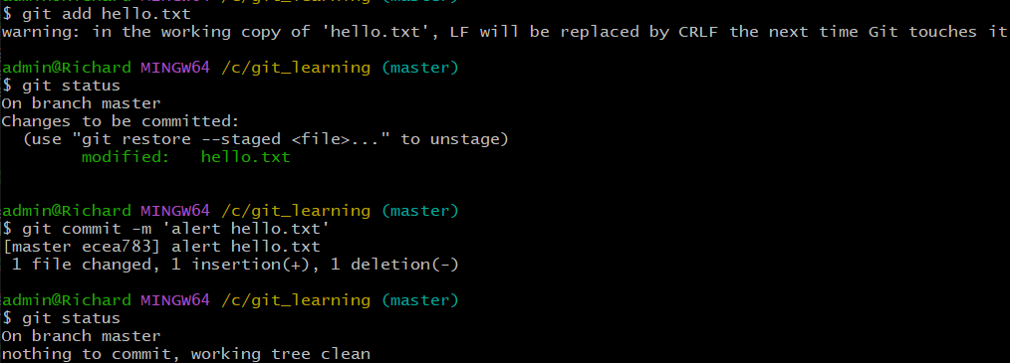
Task: Click the first 'On branch master' line
Action: coord(81,103)
